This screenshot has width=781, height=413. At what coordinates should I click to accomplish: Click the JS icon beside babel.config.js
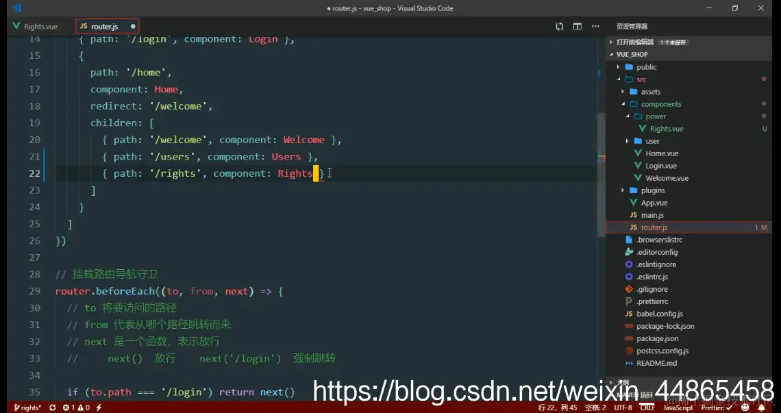click(x=629, y=314)
